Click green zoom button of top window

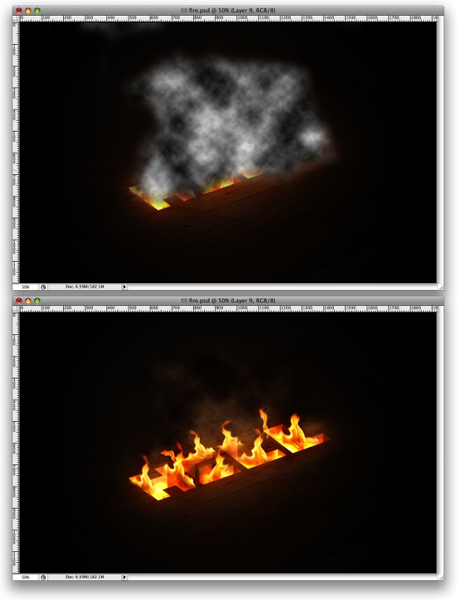click(37, 11)
